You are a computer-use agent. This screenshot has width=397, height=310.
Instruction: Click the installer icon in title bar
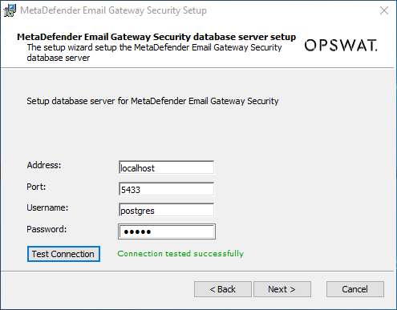click(10, 10)
